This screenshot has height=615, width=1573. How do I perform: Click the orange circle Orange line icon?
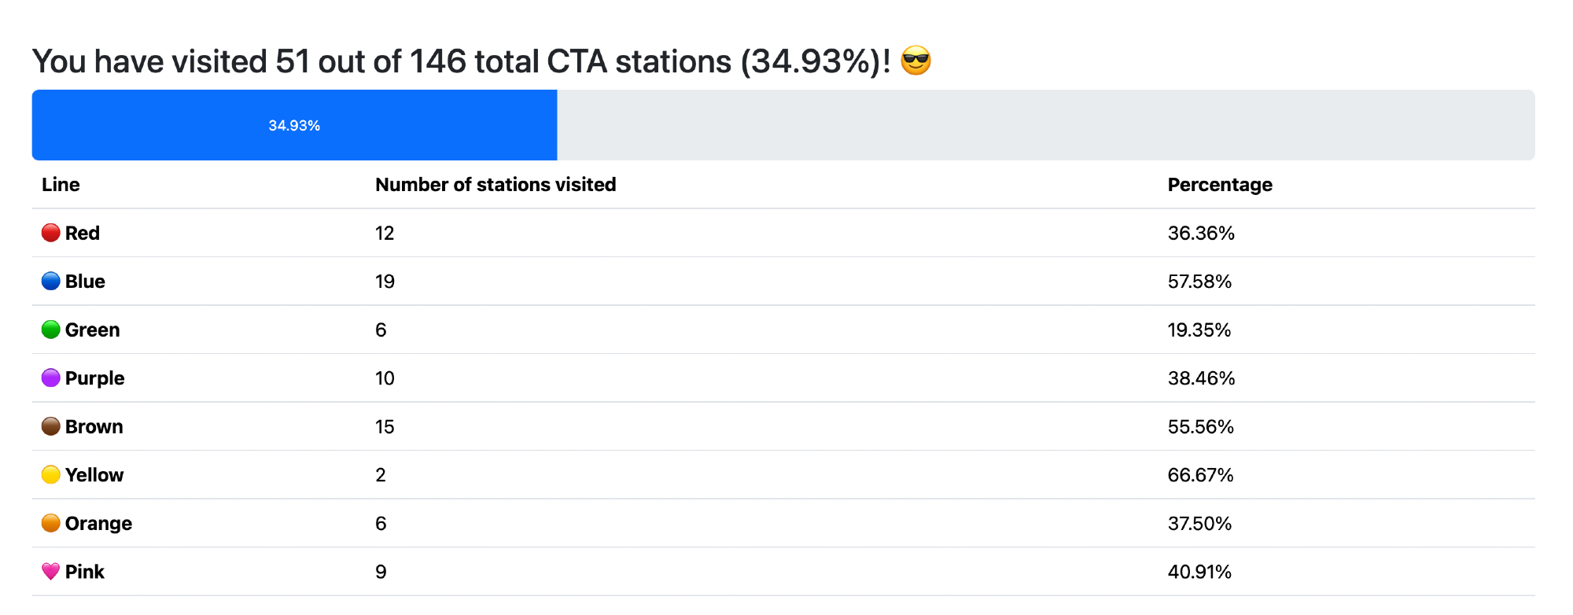(50, 523)
